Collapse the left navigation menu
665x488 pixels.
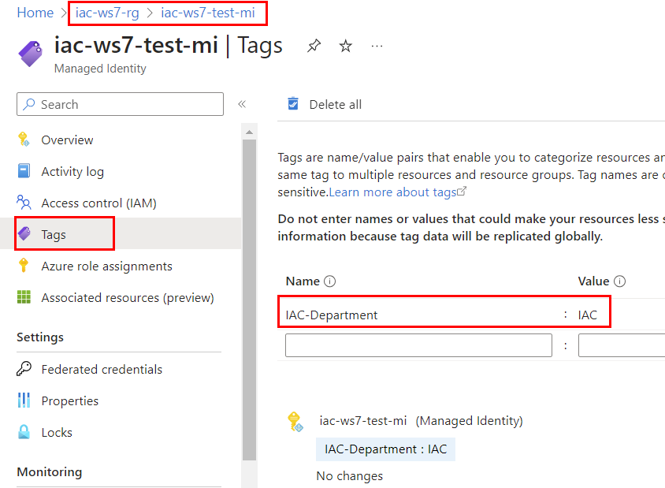(242, 104)
